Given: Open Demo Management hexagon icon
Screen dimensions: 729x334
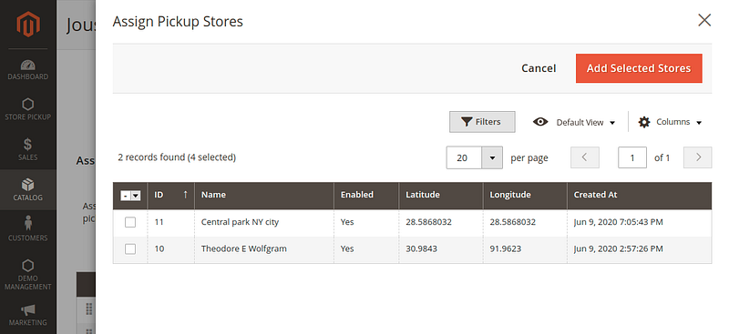Looking at the screenshot, I should (28, 266).
